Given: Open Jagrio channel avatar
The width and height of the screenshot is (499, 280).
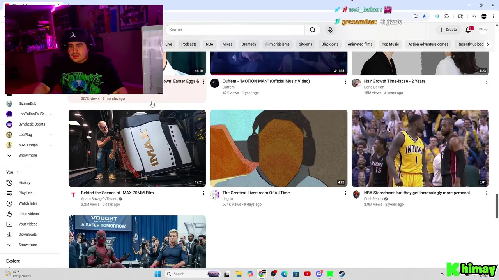Looking at the screenshot, I should tap(215, 195).
